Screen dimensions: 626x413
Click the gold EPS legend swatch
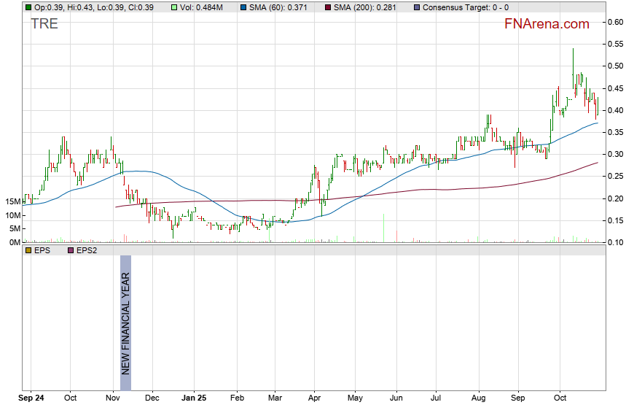[x=28, y=250]
